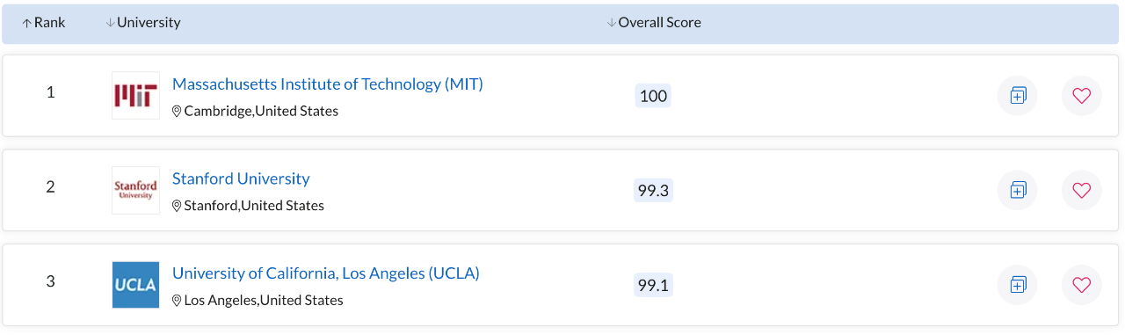Image resolution: width=1125 pixels, height=335 pixels.
Task: Open University of California, Los Angeles link
Action: tap(326, 273)
